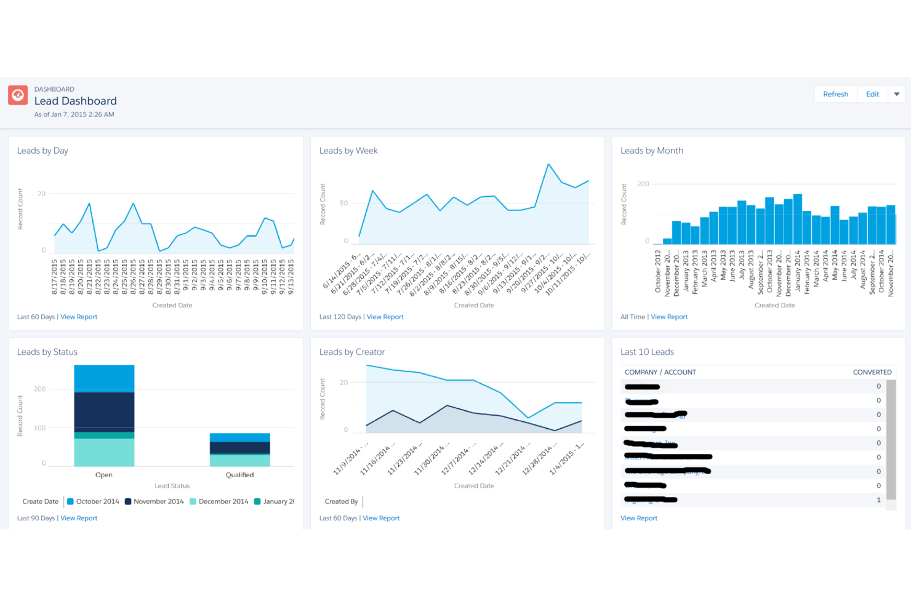Viewport: 911px width, 607px height.
Task: Click the orange Lead Dashboard icon
Action: (18, 95)
